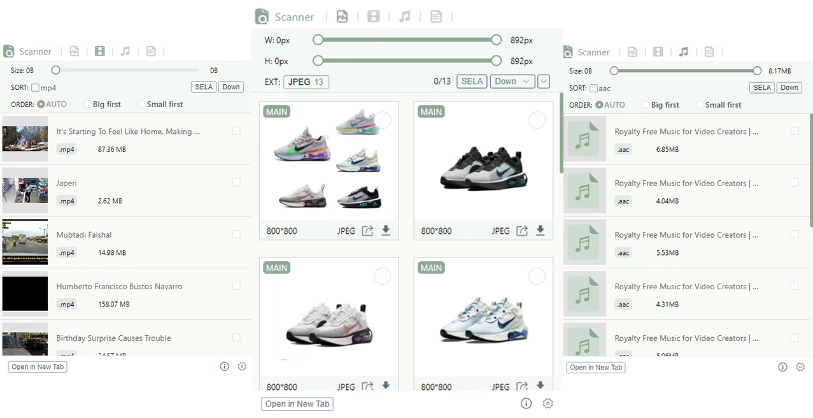Check the 6.85MB audio file checkbox
Screen dimensions: 813x418
(795, 131)
